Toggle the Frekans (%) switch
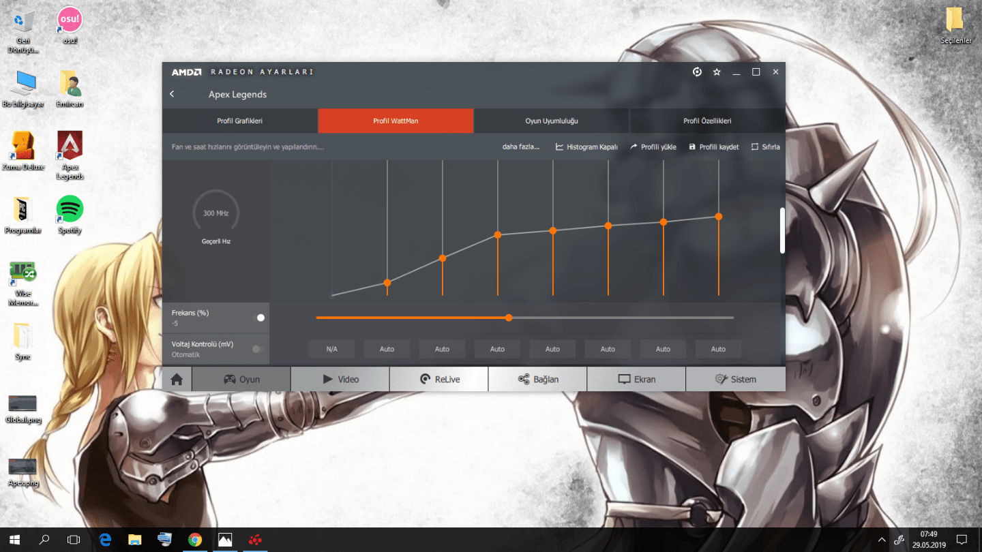Image resolution: width=982 pixels, height=552 pixels. click(258, 318)
